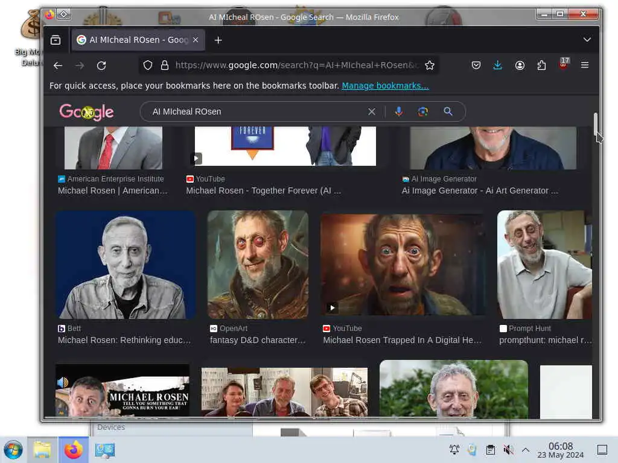Start voice search with microphone

[x=399, y=112]
